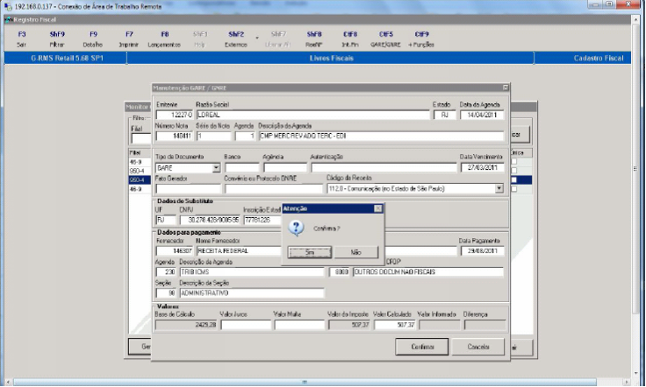Click the question mark icon in Atenção dialog
The width and height of the screenshot is (646, 387).
tap(296, 228)
